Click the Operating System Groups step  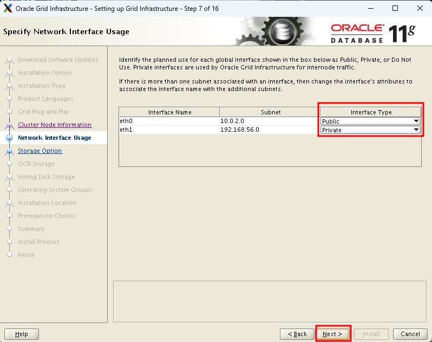55,190
